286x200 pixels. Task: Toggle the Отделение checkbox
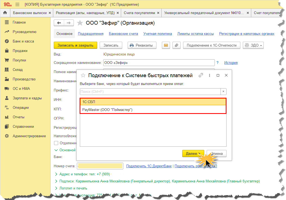56,143
